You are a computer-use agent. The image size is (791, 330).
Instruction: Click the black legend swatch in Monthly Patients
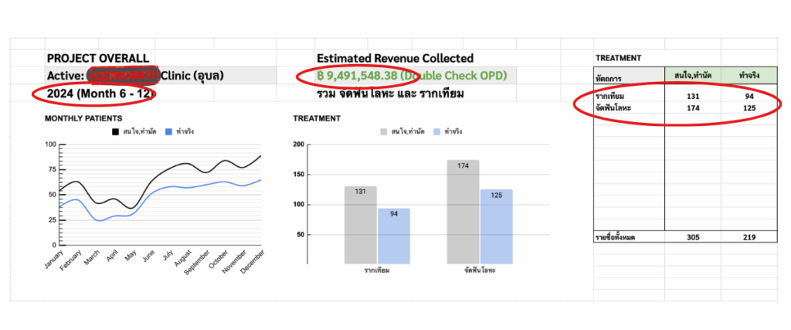click(117, 131)
